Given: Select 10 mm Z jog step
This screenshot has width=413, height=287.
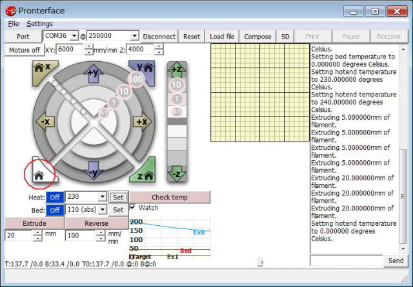Looking at the screenshot, I should click(x=176, y=84).
